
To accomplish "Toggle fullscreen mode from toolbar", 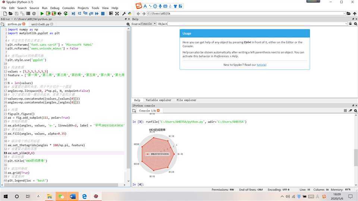I will (117, 14).
